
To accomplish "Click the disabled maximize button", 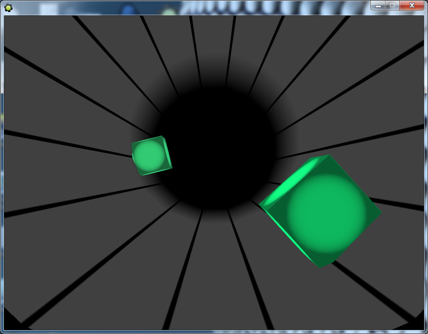I will [x=391, y=5].
